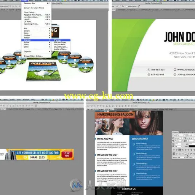The image size is (195, 195).
Task: Align top edges in bottom-right window options bar
Action: [97, 106]
